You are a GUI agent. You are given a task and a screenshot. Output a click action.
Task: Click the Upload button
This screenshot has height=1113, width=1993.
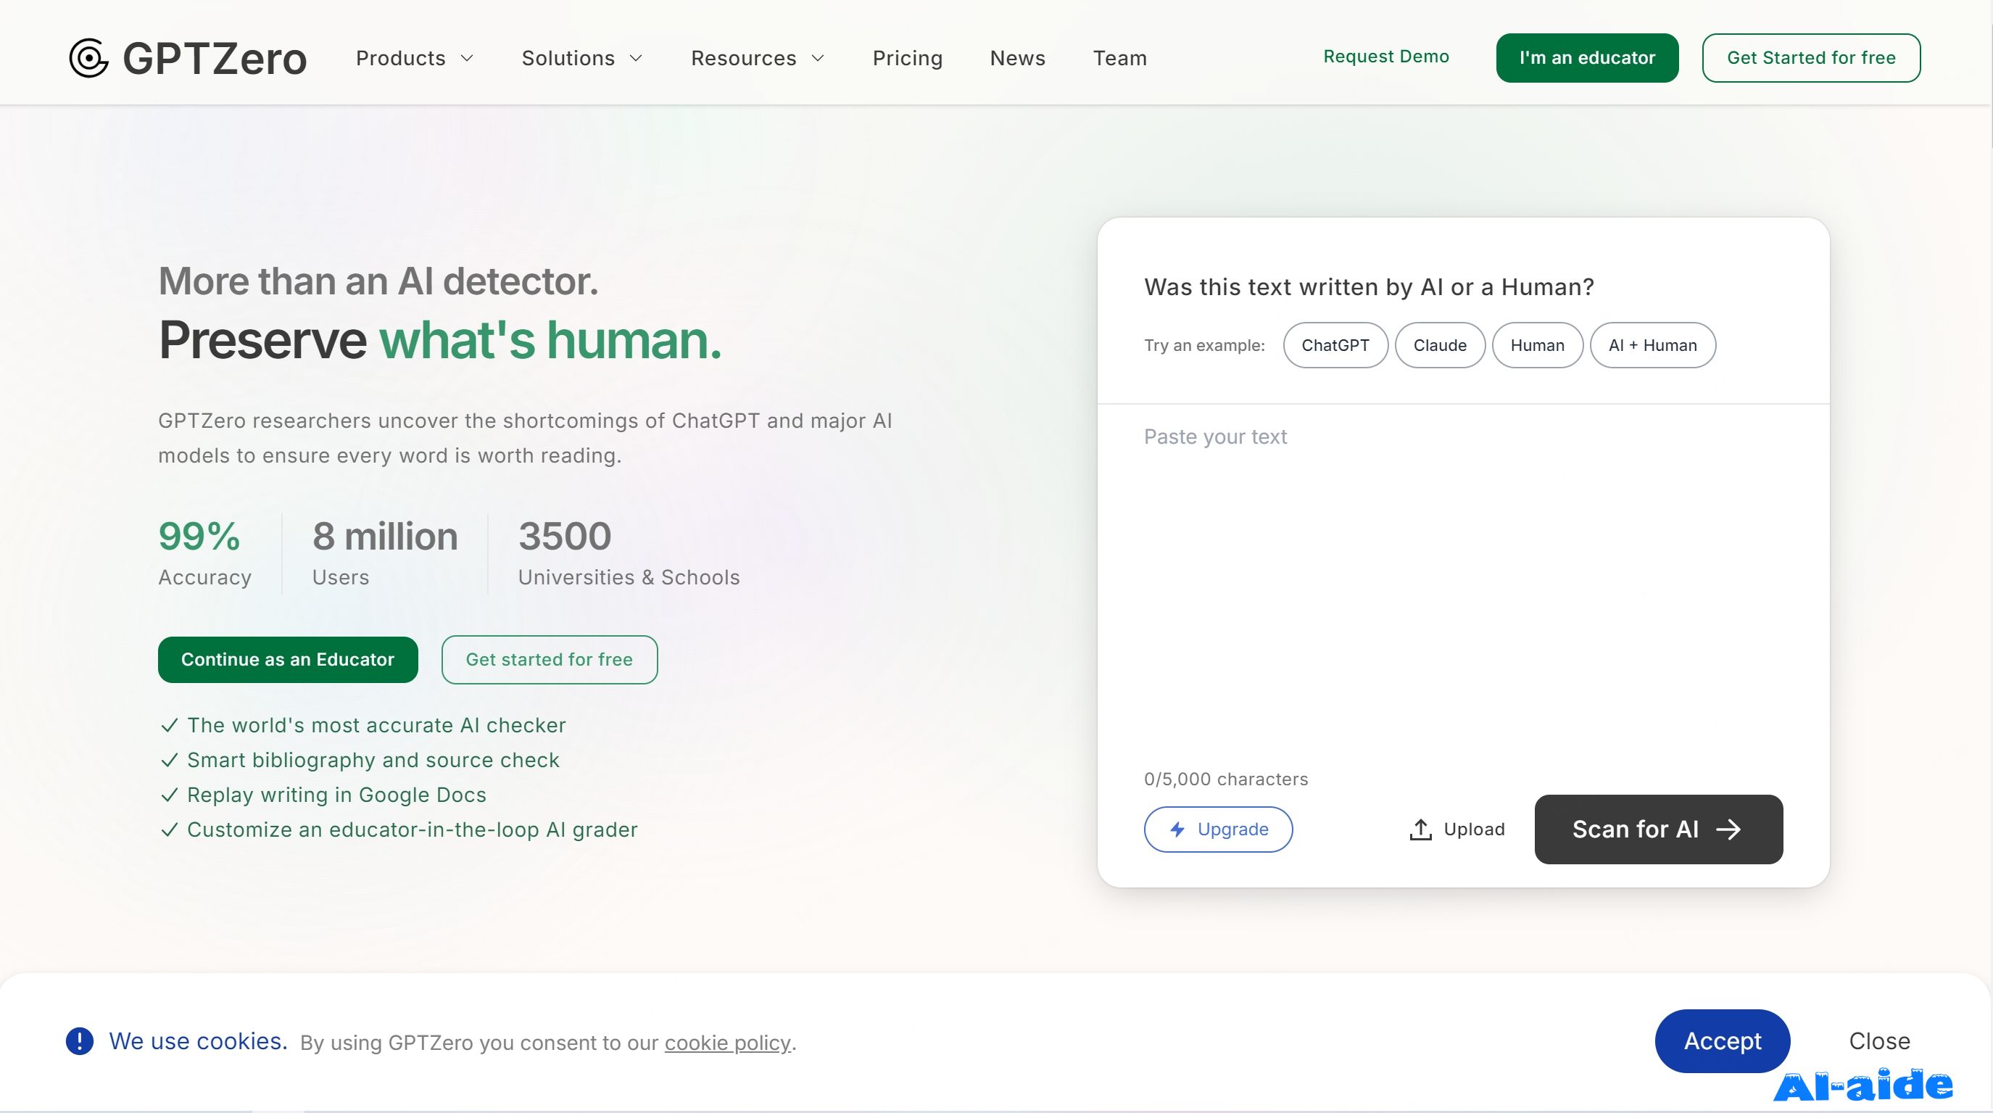[1457, 829]
